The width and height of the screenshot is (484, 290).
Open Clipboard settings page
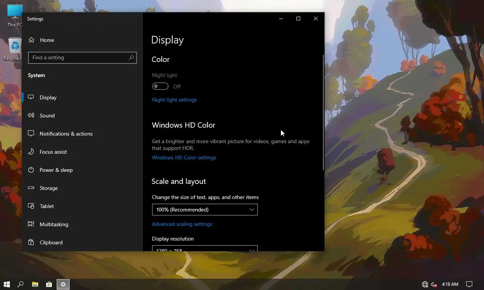click(82, 242)
